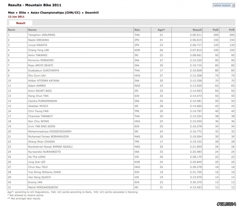Select rider Sheng Shan CHIANG
Viewport: 238px width, 207px height.
pyautogui.click(x=41, y=141)
